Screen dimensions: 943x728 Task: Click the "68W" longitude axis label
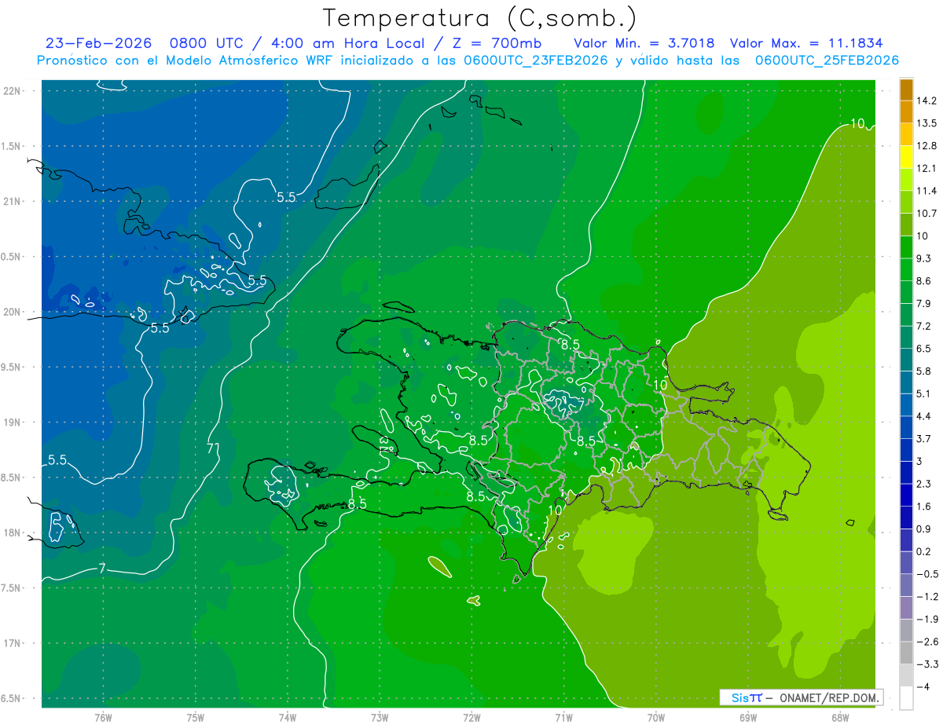pyautogui.click(x=840, y=718)
